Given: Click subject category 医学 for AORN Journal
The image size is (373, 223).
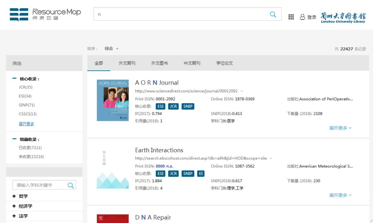Looking at the screenshot, I should pos(231,121).
